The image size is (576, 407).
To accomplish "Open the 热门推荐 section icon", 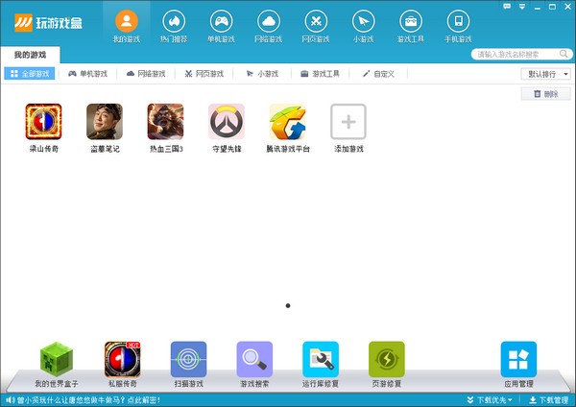I will pos(173,22).
